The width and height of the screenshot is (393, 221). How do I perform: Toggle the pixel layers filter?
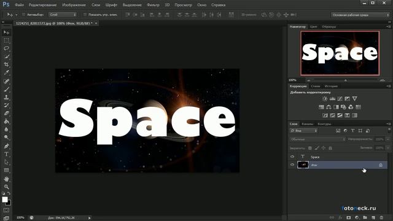(338, 131)
